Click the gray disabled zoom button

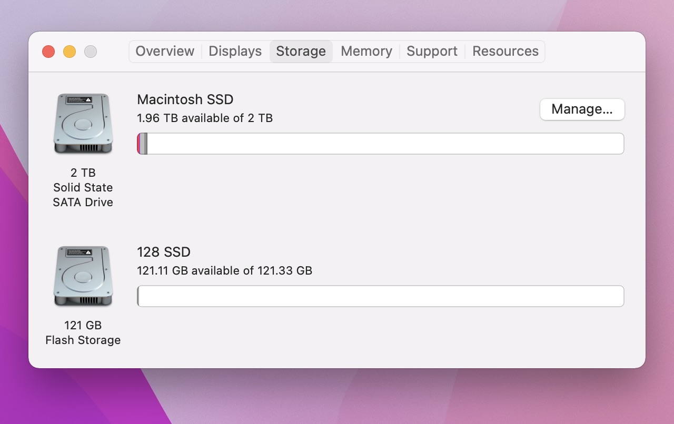(x=91, y=52)
